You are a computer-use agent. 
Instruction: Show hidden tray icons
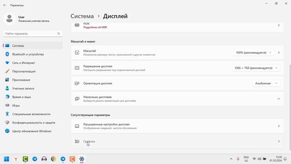pos(231,159)
